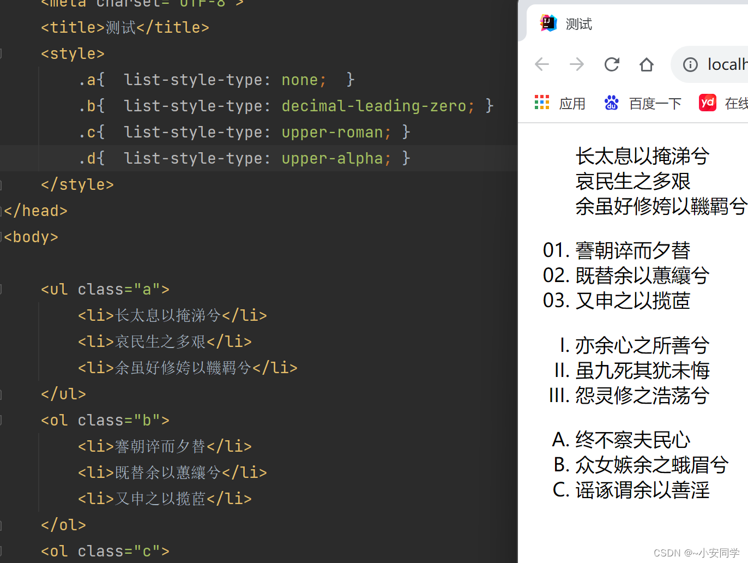Click browser list item 03. 又申之以揽茝
Viewport: 748px width, 563px height.
(x=617, y=301)
